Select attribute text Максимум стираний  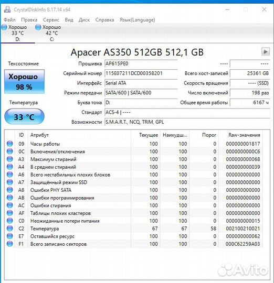pyautogui.click(x=54, y=159)
